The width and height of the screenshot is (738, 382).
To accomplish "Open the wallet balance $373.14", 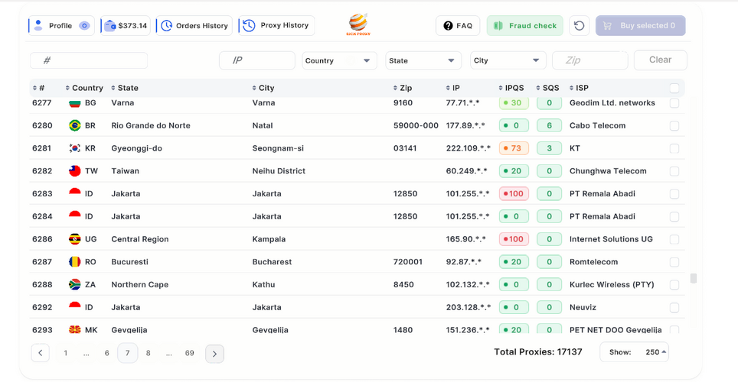I will pos(126,26).
